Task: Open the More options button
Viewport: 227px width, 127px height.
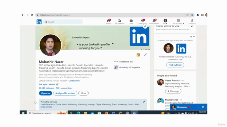Action: pos(83,93)
